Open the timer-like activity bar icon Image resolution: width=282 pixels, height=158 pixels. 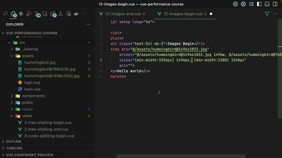[69, 14]
